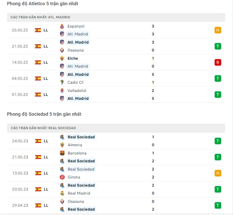The height and width of the screenshot is (215, 233).
Task: Click the Osasuna crest in 29.04.23 row
Action: [x=62, y=201]
